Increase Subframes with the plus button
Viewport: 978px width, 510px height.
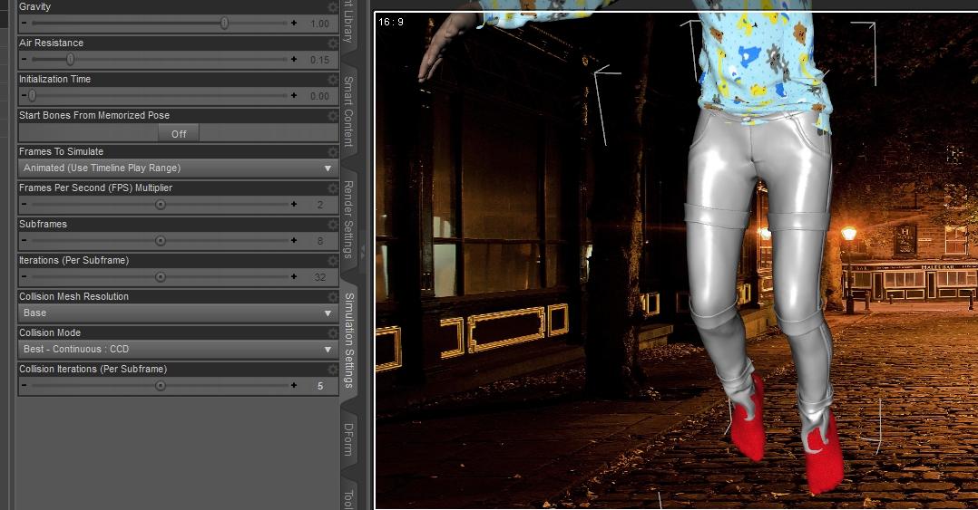294,240
